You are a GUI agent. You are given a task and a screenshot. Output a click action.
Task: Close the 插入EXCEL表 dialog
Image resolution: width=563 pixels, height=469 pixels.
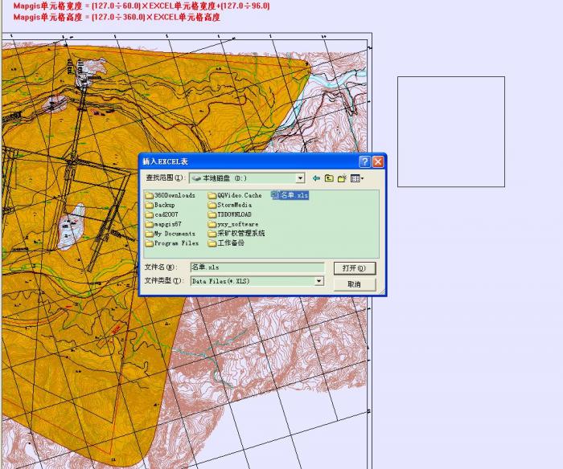(378, 161)
